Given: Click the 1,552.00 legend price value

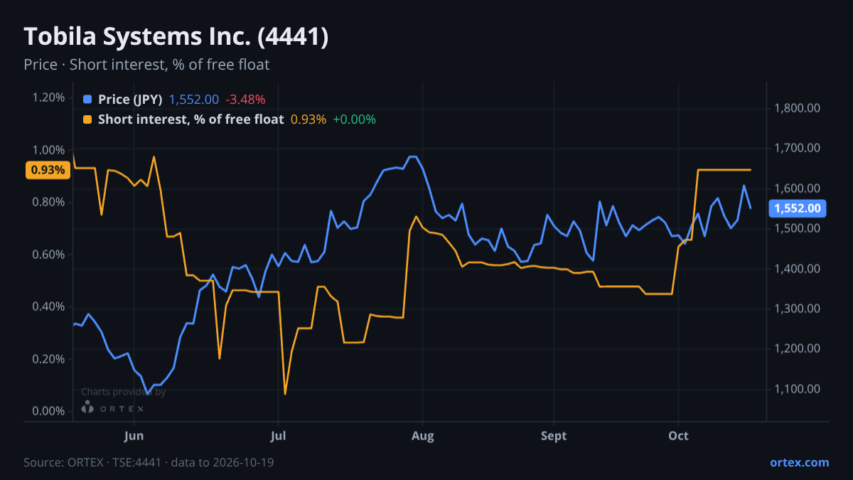Looking at the screenshot, I should click(194, 100).
